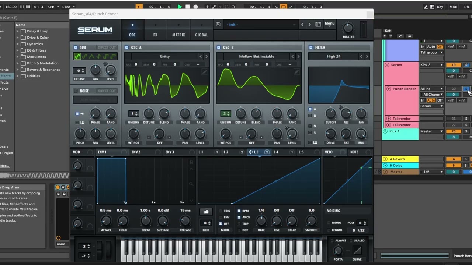Open Kick 4 Master output dropdown

coord(432,131)
